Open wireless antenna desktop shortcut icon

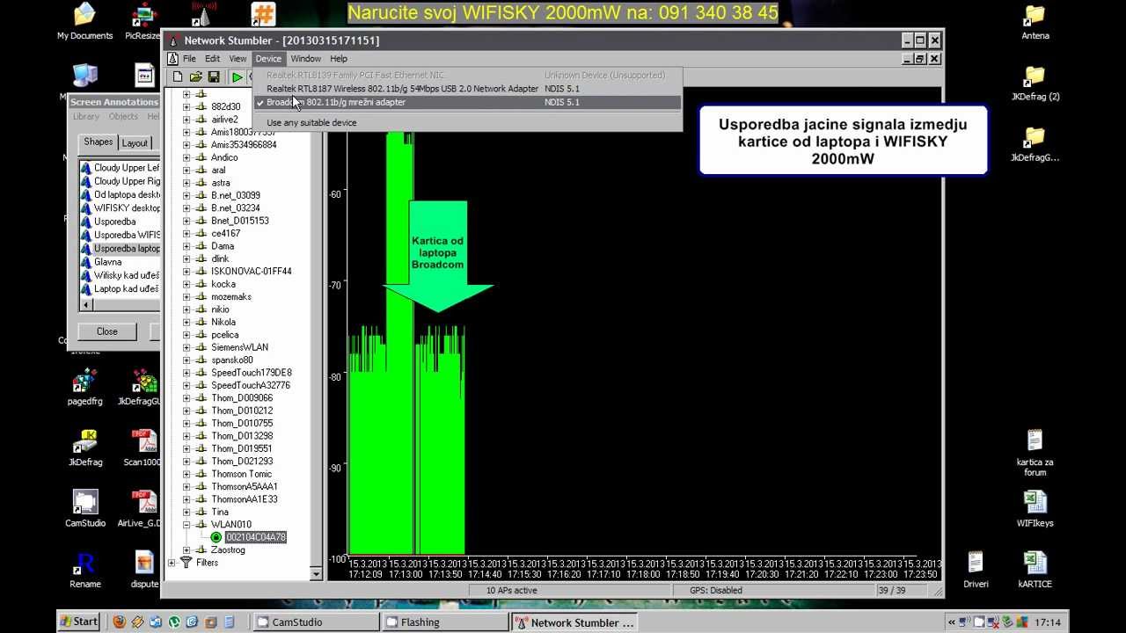pyautogui.click(x=203, y=14)
